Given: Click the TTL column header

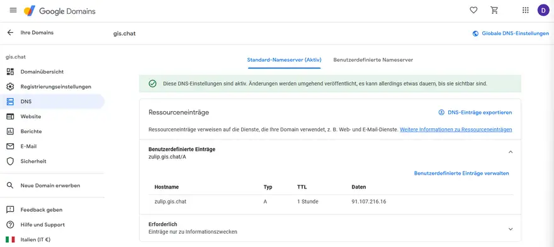Looking at the screenshot, I should point(302,187).
